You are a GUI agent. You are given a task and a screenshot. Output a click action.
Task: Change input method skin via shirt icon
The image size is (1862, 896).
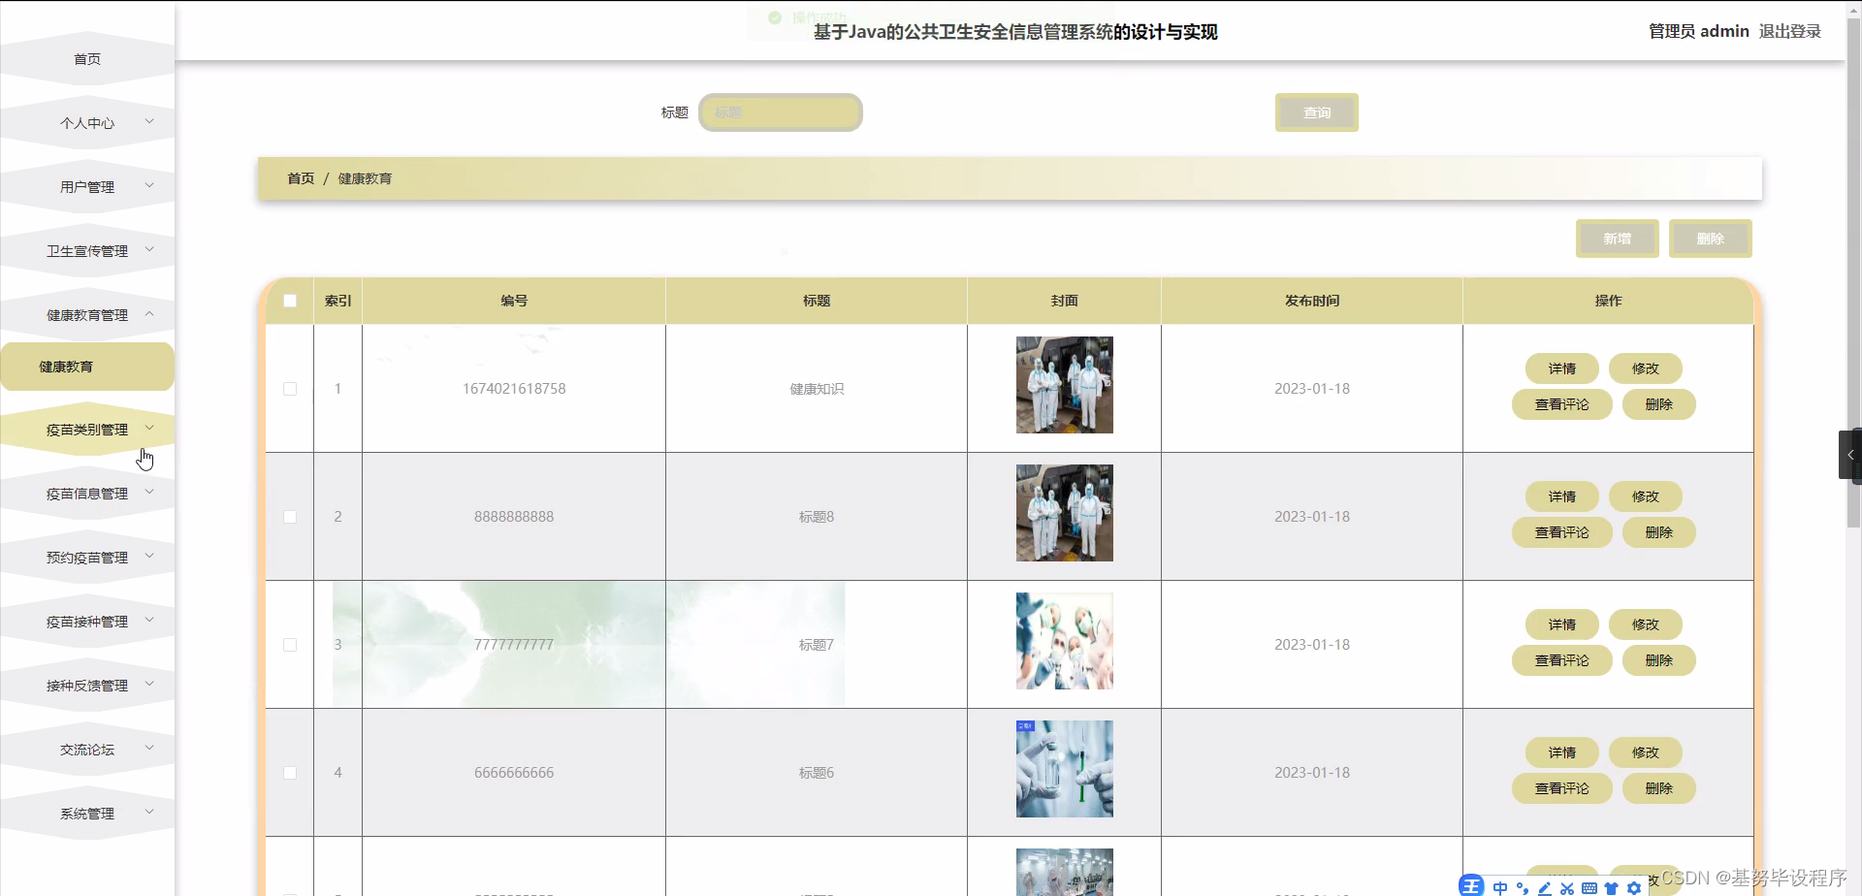1611,887
